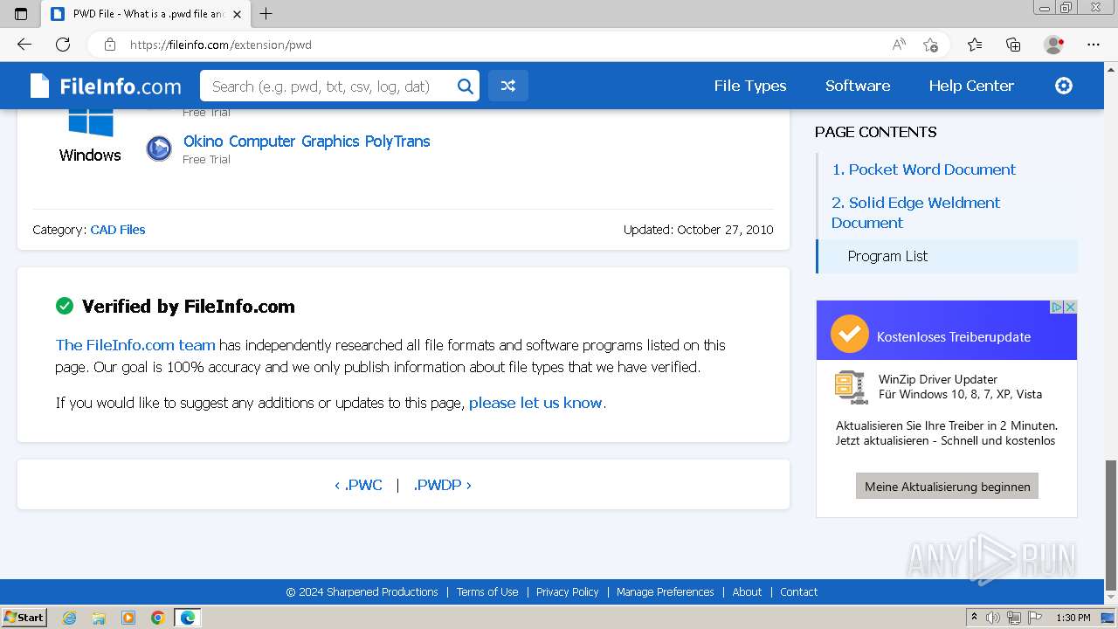The height and width of the screenshot is (629, 1118).
Task: Click the system tray volume icon
Action: point(994,618)
